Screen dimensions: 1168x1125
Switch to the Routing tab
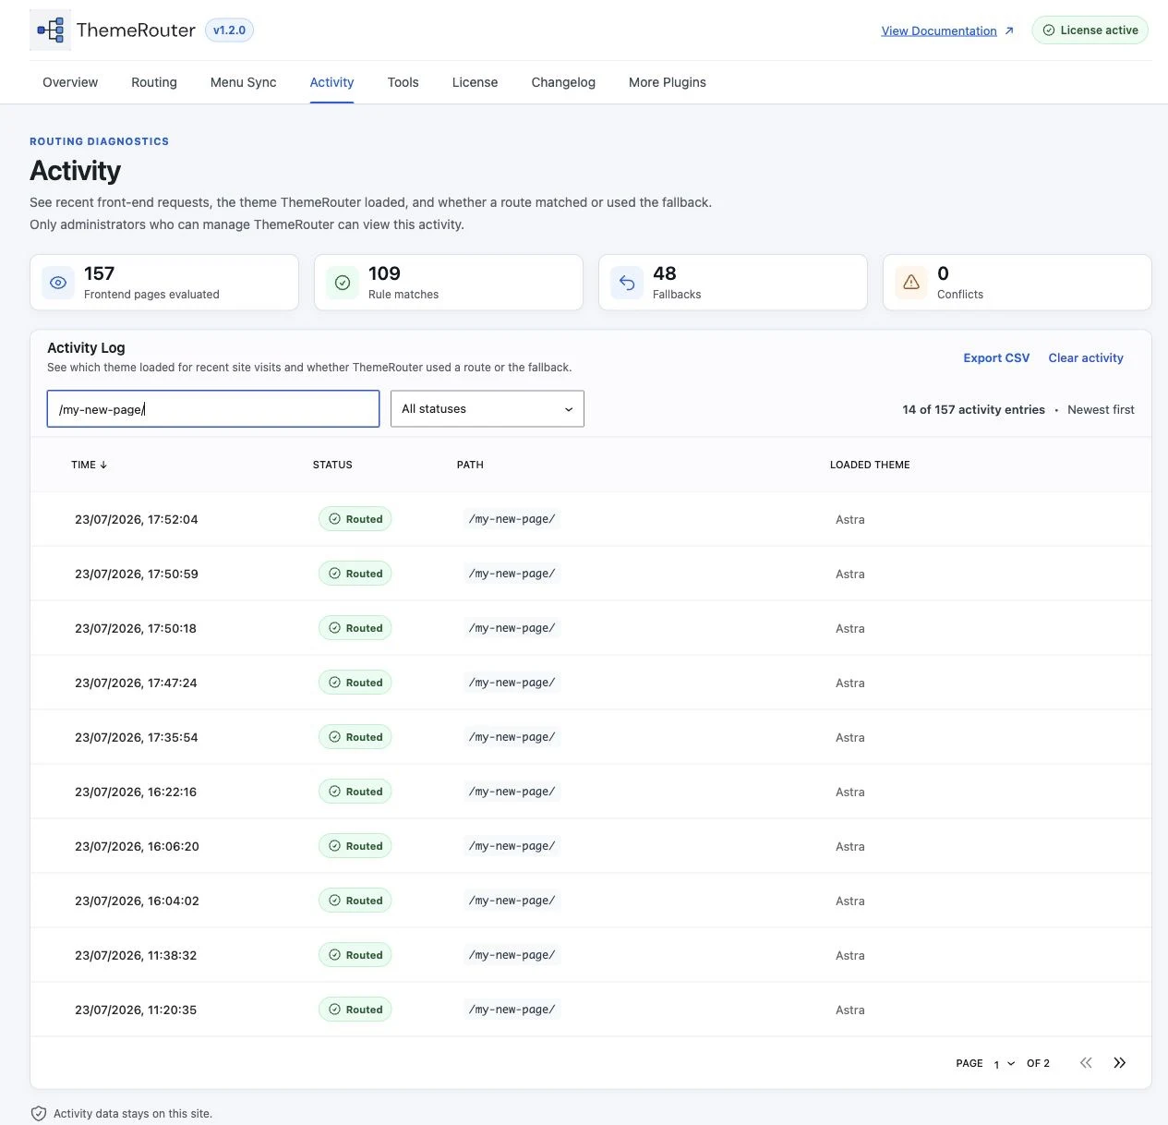tap(154, 82)
